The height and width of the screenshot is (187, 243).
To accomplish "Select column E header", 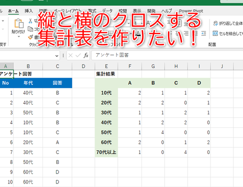I will coord(106,66).
